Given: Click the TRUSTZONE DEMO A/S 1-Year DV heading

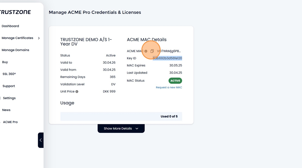Looking at the screenshot, I should pyautogui.click(x=86, y=42).
